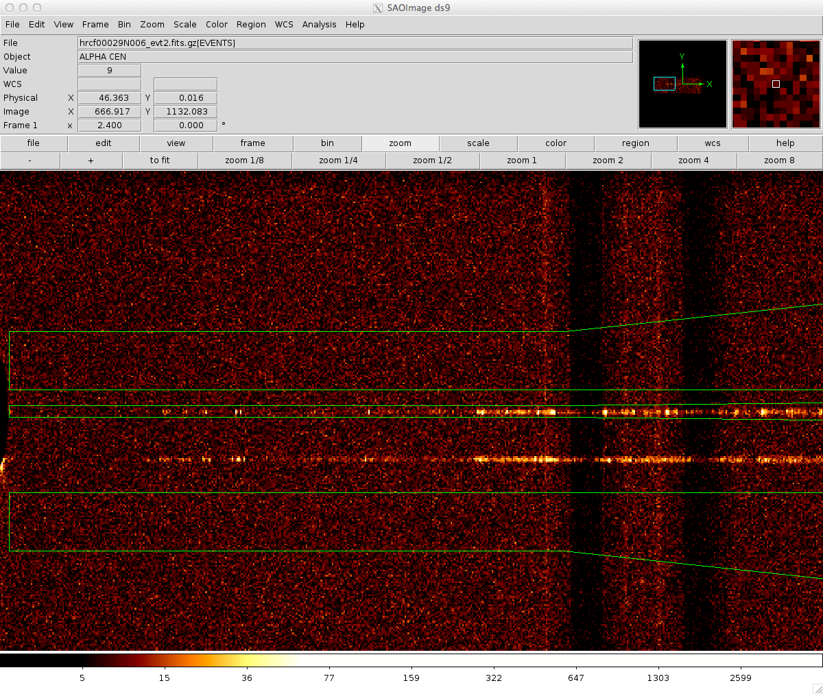The width and height of the screenshot is (823, 694).
Task: Click the zoom button in button bar
Action: 400,143
